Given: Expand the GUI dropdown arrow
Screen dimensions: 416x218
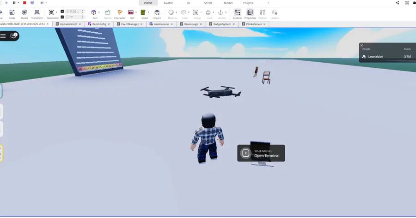Looking at the screenshot, I should click(x=136, y=12).
